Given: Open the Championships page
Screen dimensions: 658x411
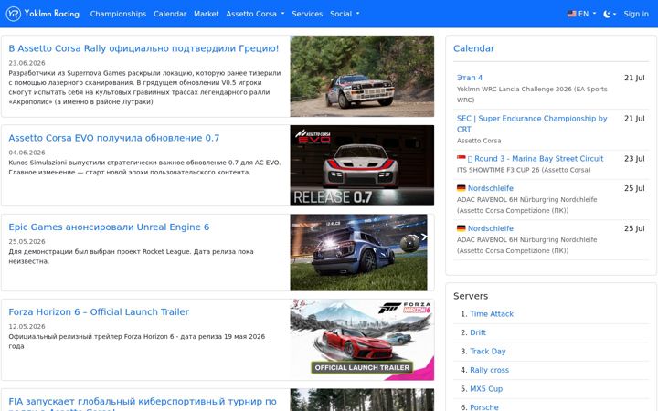Looking at the screenshot, I should [118, 14].
